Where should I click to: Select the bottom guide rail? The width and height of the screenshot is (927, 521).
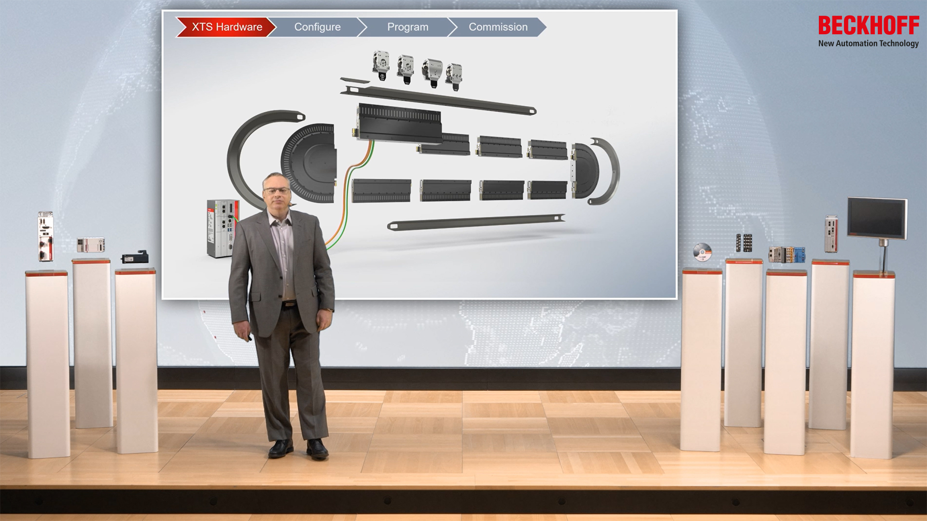tap(476, 222)
